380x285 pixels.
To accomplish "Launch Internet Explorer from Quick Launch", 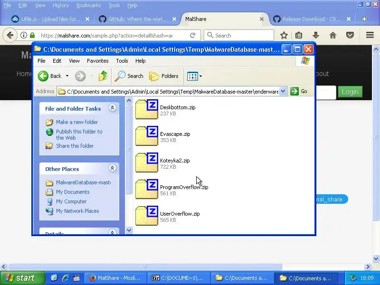I will pyautogui.click(x=66, y=278).
